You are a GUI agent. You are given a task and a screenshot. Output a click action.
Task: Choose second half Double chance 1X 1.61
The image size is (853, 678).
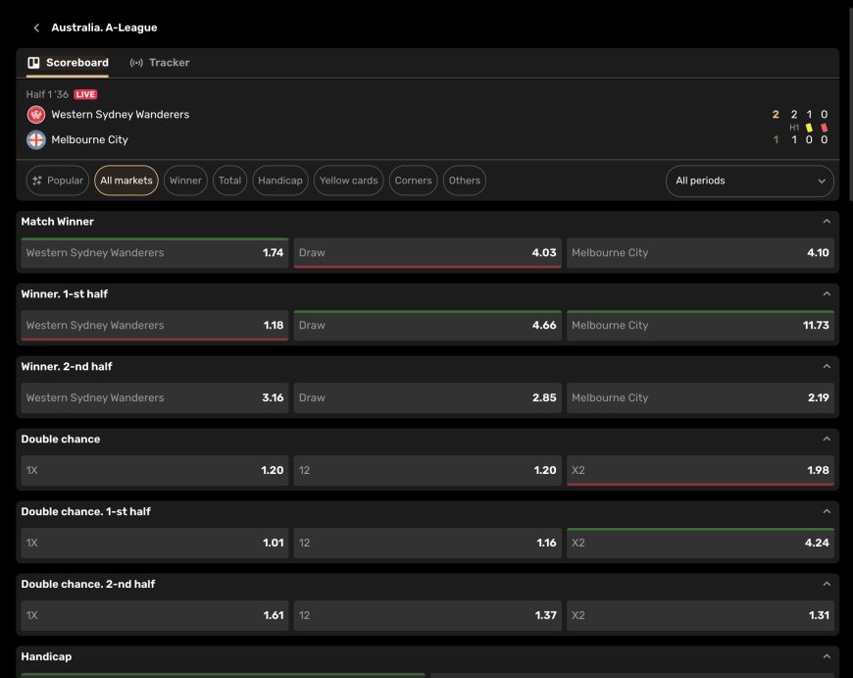[155, 615]
